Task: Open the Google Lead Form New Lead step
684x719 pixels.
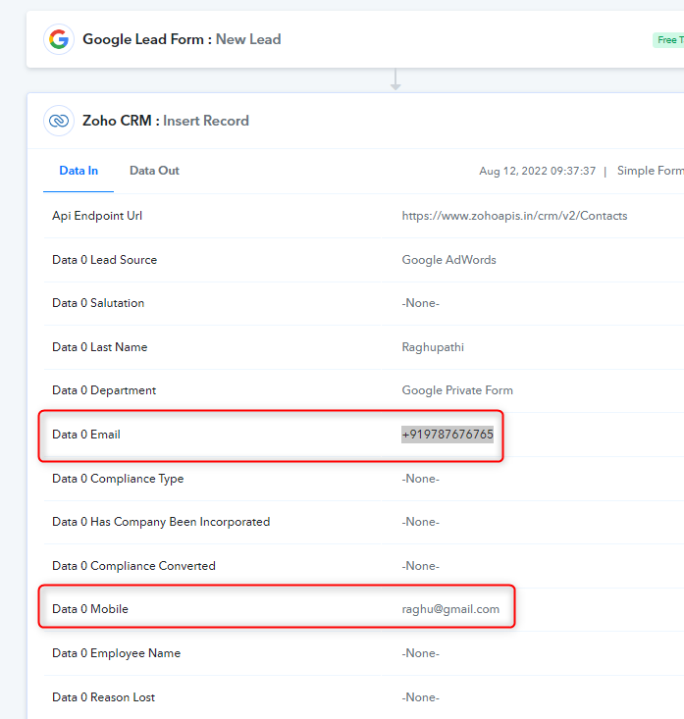Action: 182,39
